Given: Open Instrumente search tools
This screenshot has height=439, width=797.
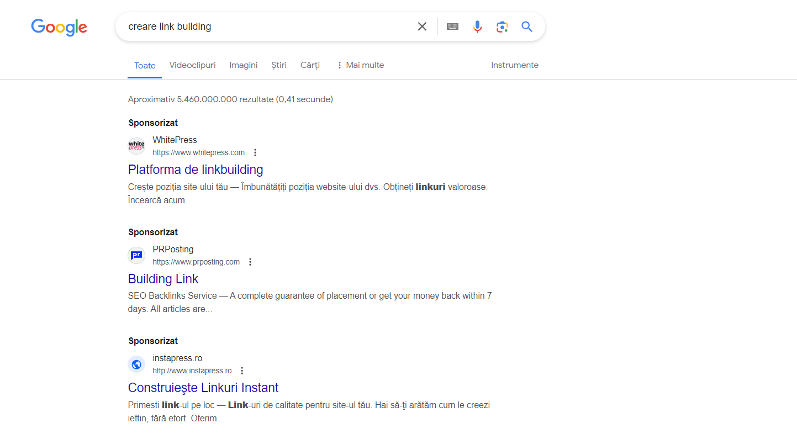Looking at the screenshot, I should (x=515, y=65).
